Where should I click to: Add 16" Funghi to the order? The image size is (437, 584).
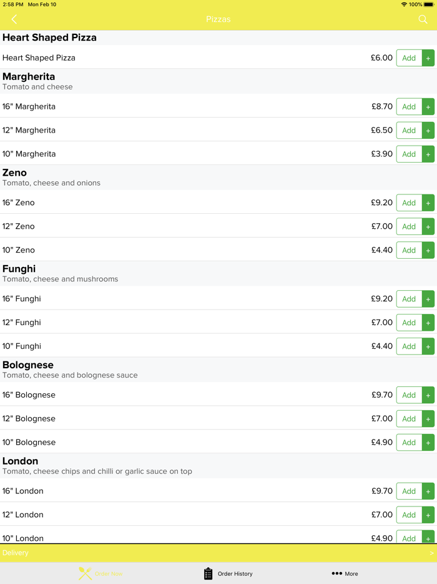415,299
